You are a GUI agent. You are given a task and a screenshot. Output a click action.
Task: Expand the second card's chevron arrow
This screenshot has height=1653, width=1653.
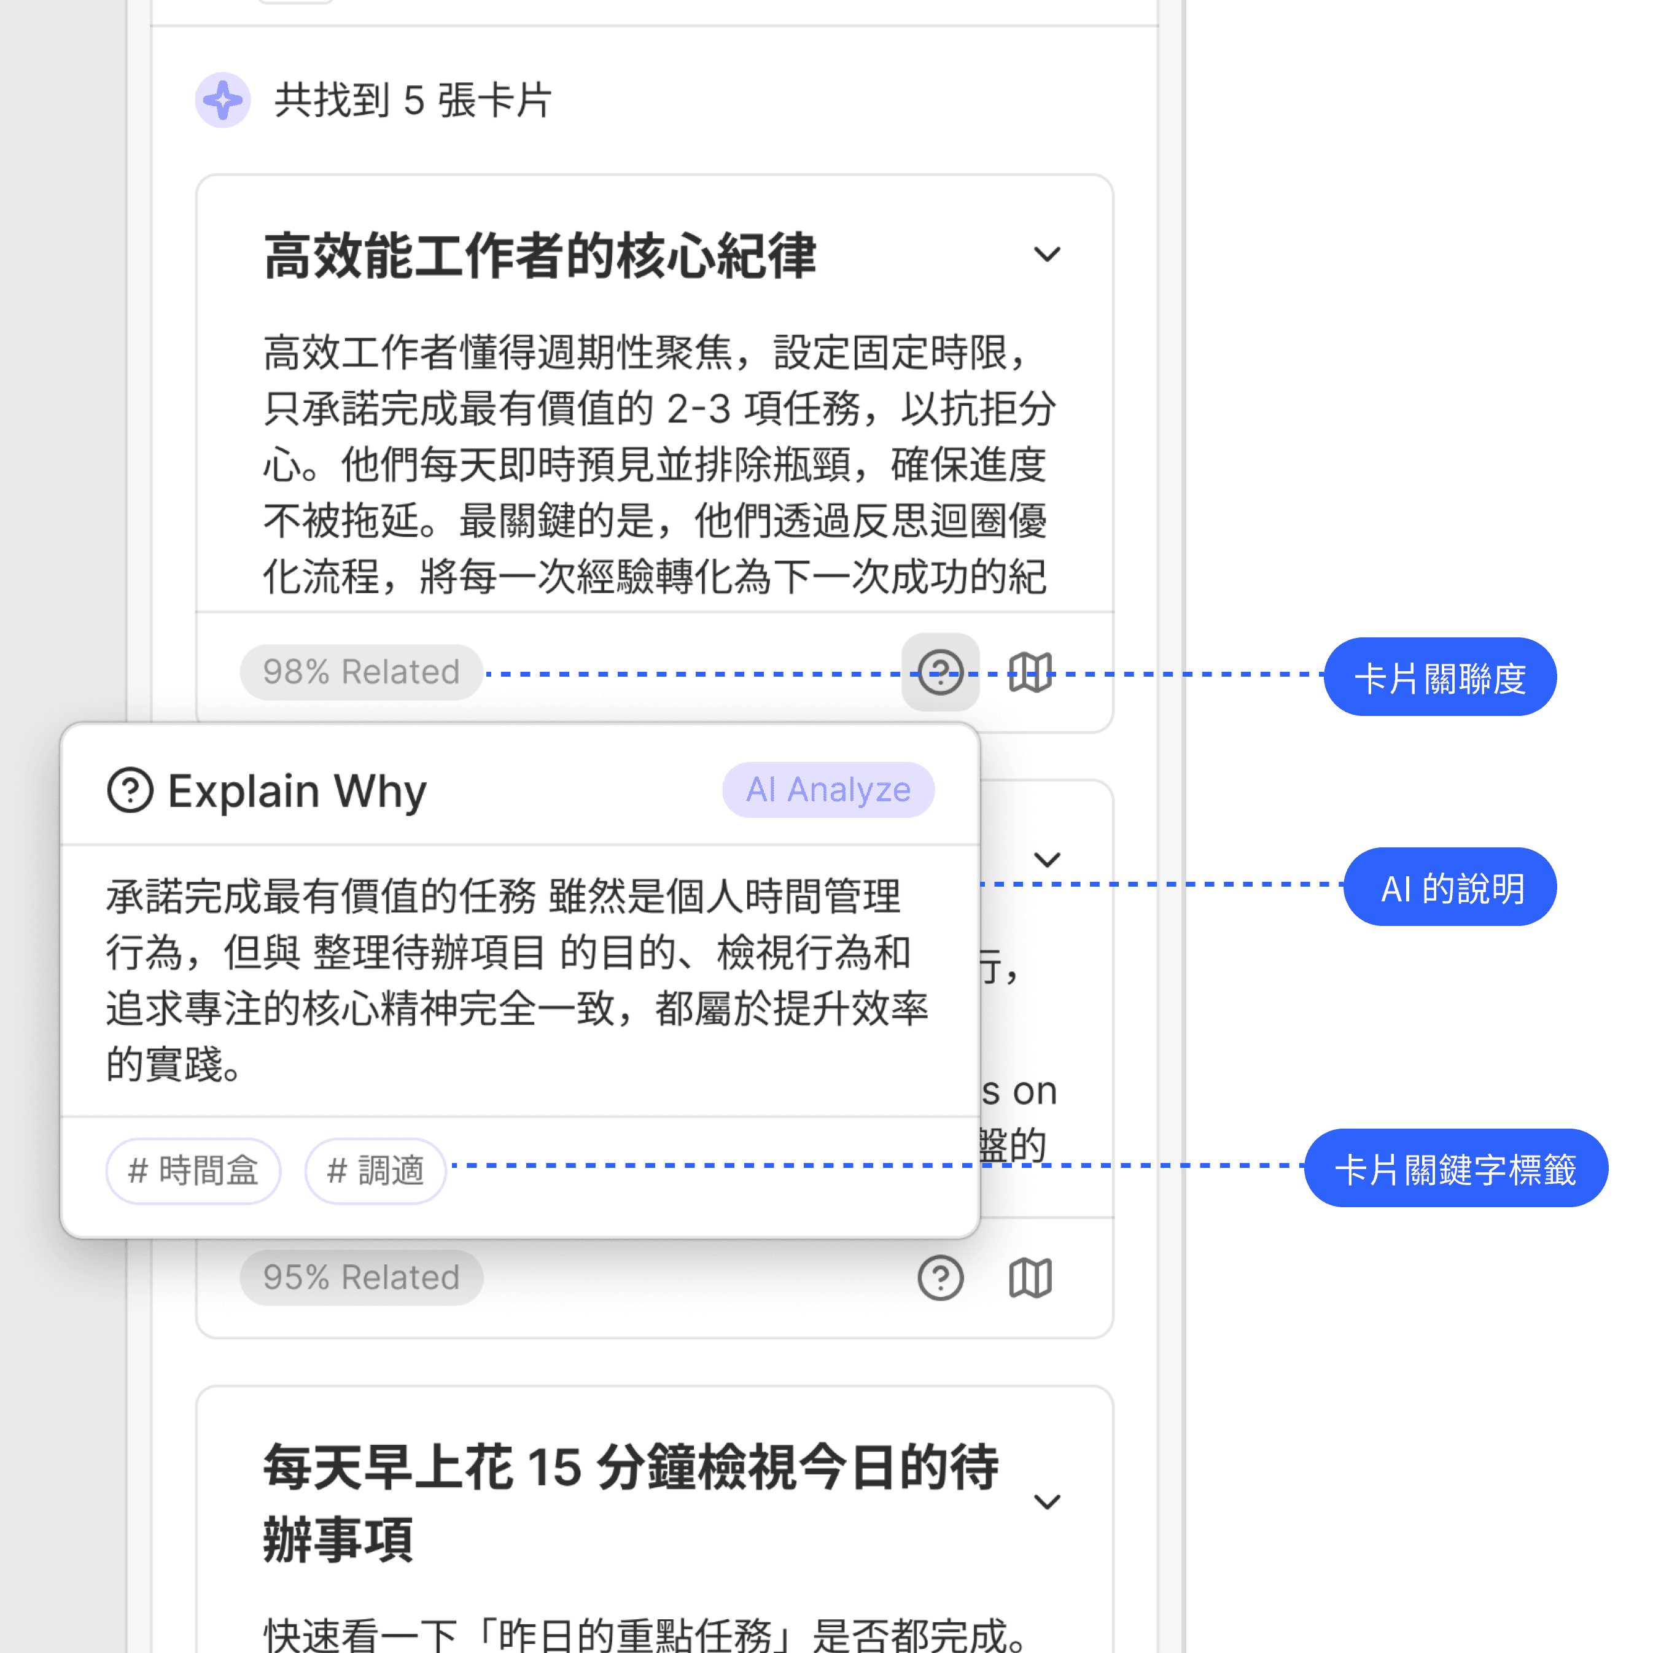click(x=1046, y=859)
